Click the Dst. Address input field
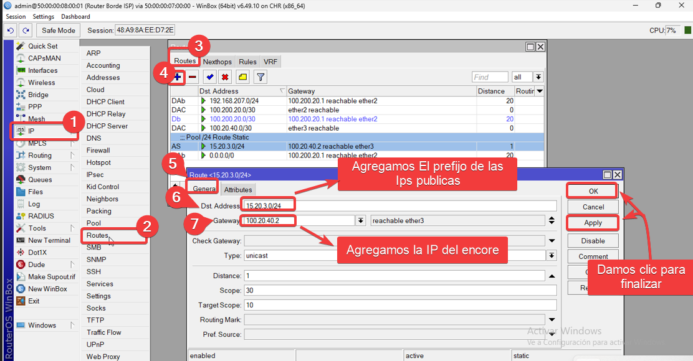This screenshot has height=361, width=693. pyautogui.click(x=399, y=205)
